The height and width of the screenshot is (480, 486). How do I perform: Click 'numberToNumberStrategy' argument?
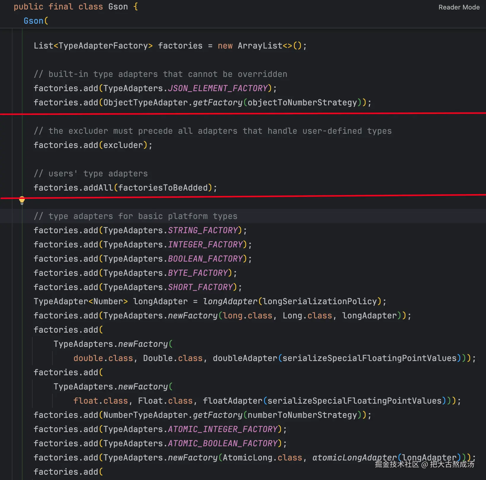[302, 415]
